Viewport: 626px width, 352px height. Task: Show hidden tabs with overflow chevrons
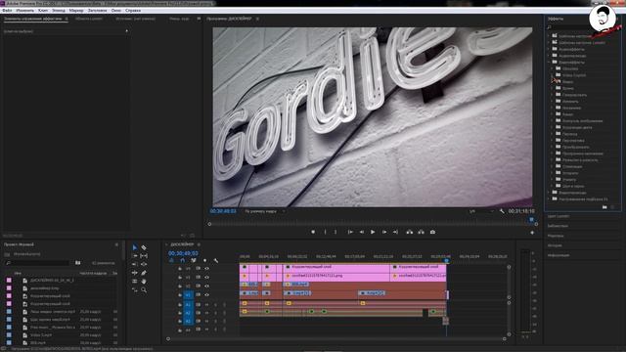[x=199, y=19]
